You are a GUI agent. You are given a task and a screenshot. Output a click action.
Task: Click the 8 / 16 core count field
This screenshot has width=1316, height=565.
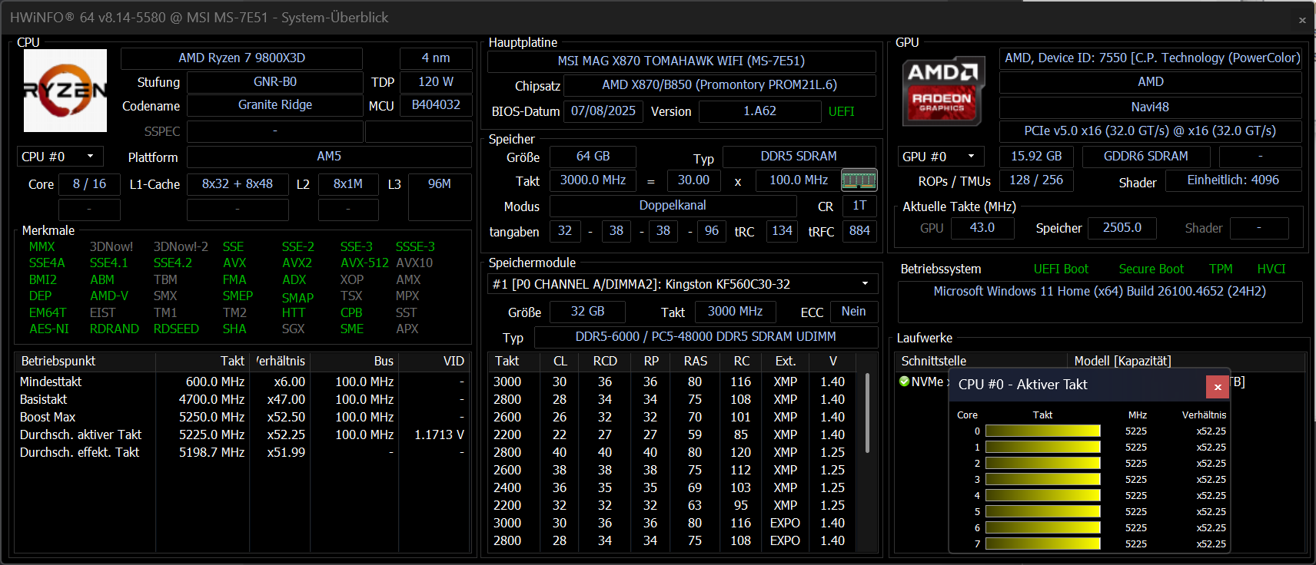coord(89,184)
